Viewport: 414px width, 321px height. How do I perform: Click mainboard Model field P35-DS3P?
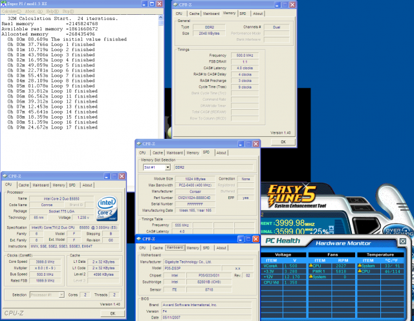pos(192,268)
